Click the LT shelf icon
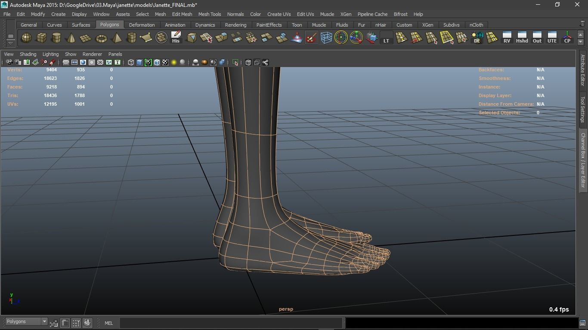The image size is (588, 330). [386, 38]
